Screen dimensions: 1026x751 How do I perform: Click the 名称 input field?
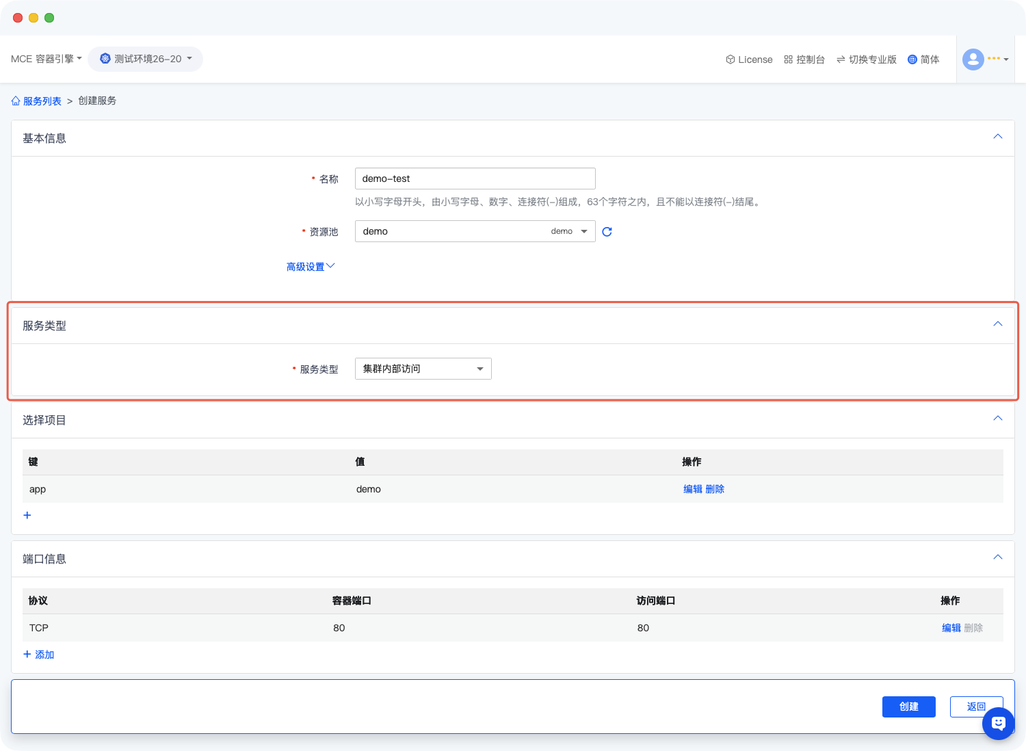point(475,179)
